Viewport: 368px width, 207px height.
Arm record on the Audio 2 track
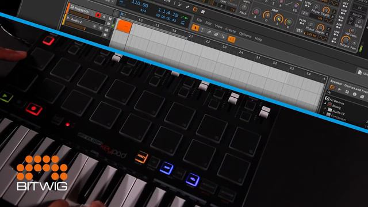[x=94, y=26]
